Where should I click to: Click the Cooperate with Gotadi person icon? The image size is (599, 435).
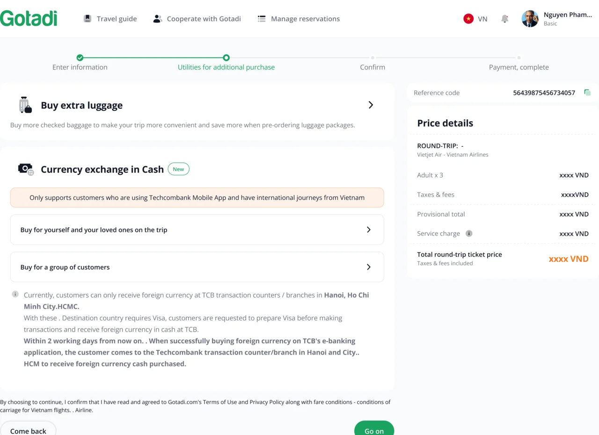[x=157, y=19]
